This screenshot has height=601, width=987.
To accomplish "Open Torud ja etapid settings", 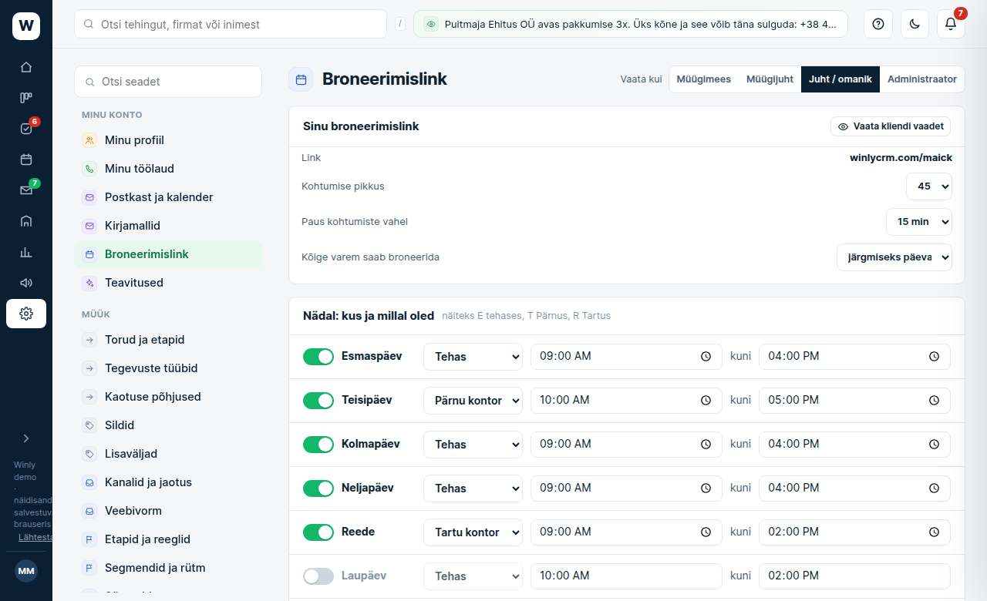I will (168, 340).
